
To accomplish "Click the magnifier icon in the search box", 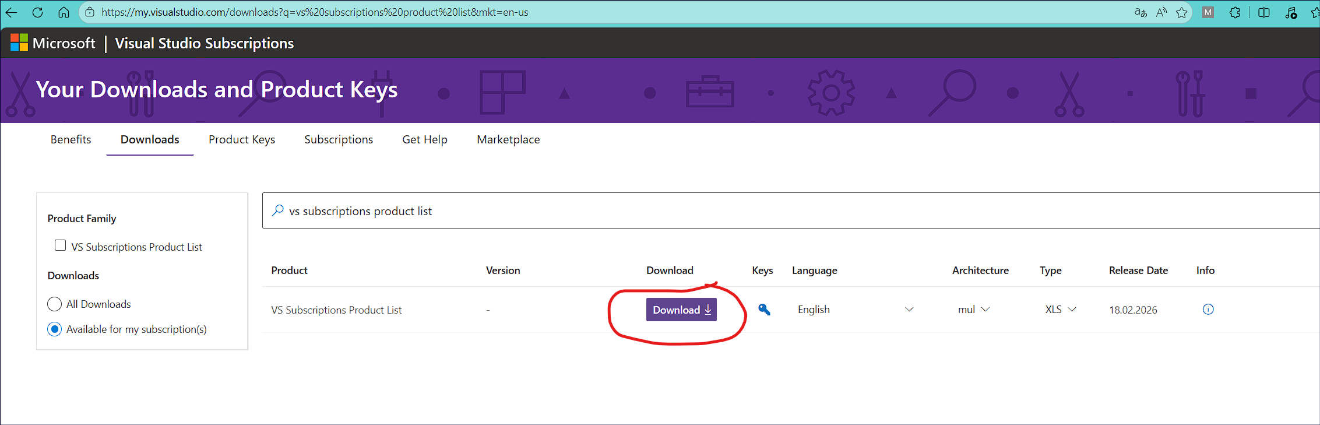I will pyautogui.click(x=278, y=210).
